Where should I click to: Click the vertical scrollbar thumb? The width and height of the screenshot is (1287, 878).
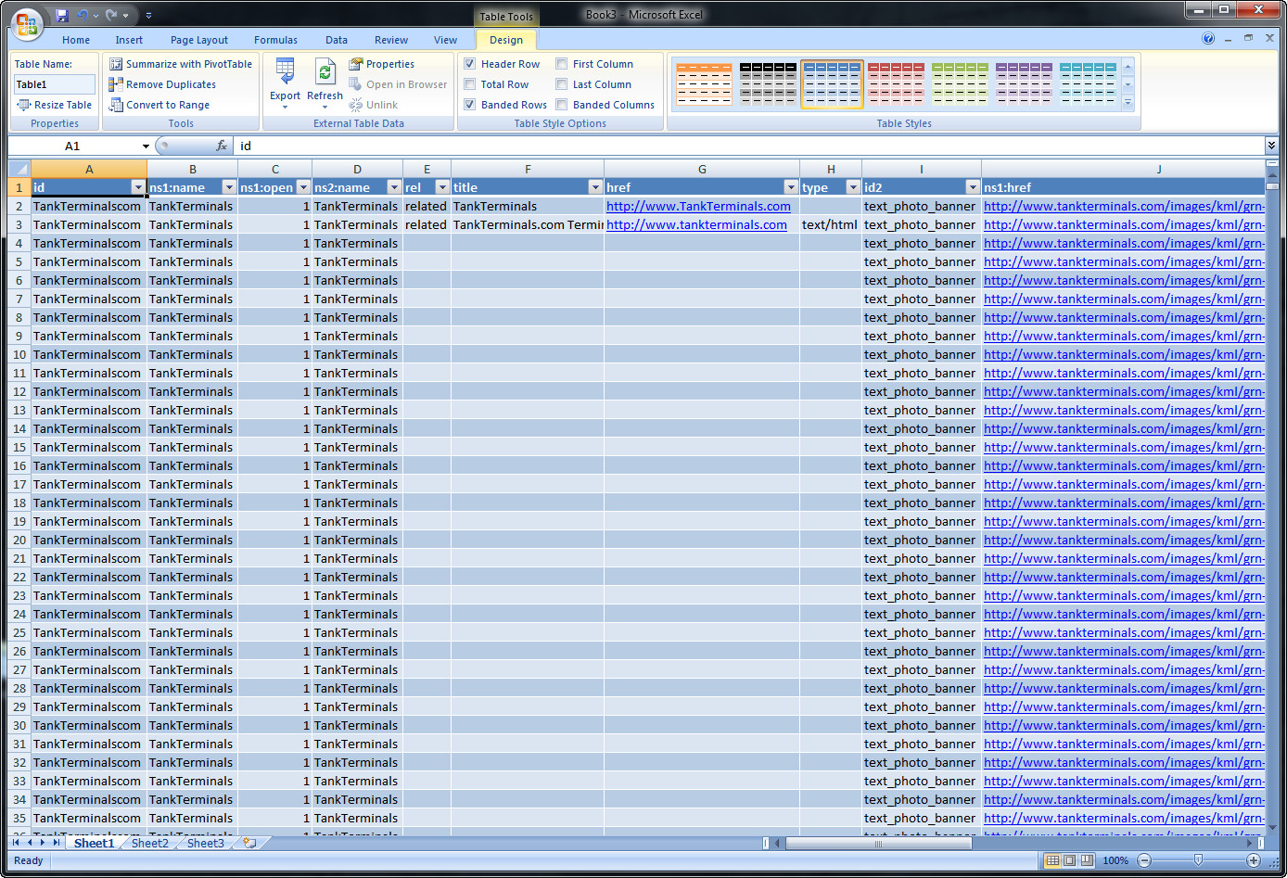click(x=1271, y=185)
